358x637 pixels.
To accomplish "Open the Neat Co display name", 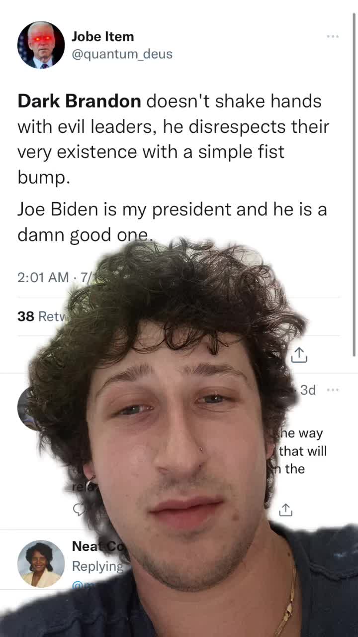I will (x=97, y=546).
